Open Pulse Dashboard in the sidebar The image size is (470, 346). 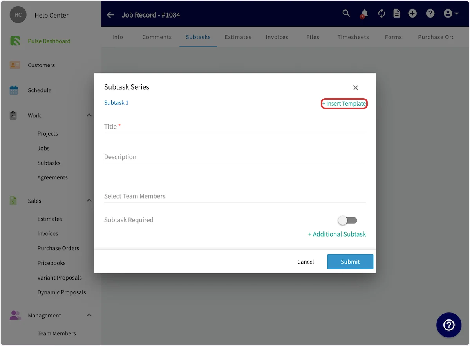[49, 41]
